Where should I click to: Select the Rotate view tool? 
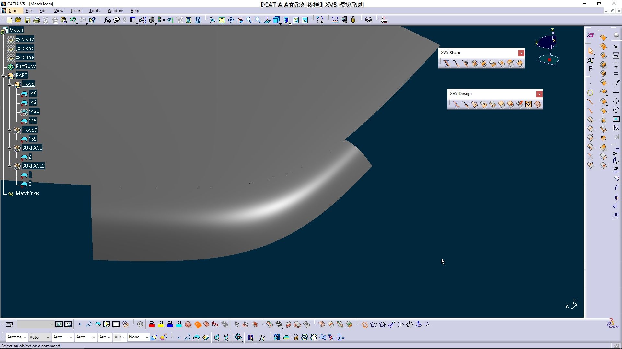240,20
